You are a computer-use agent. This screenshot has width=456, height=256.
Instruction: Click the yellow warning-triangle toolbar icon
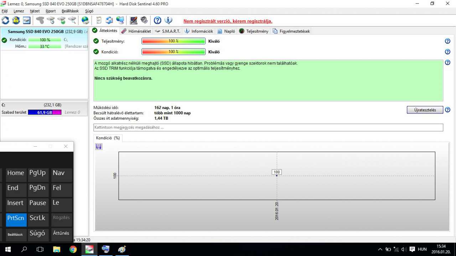point(16,20)
